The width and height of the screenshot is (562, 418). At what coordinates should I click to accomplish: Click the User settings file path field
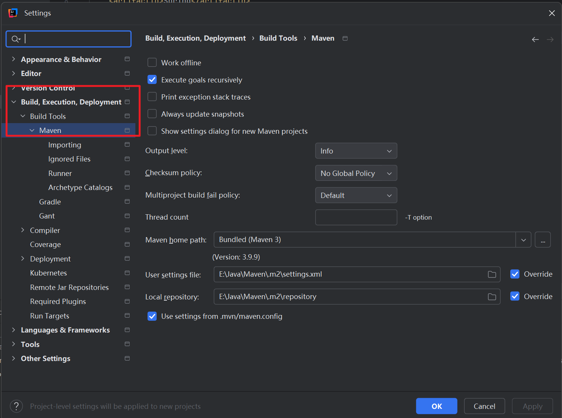(357, 274)
